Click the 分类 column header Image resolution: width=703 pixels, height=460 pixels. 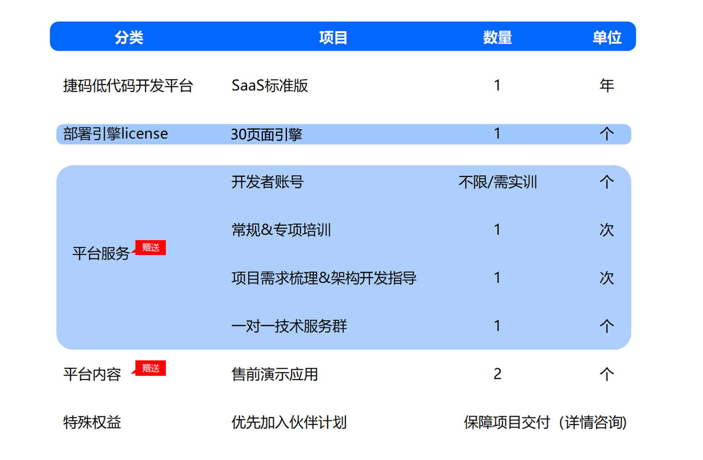129,37
